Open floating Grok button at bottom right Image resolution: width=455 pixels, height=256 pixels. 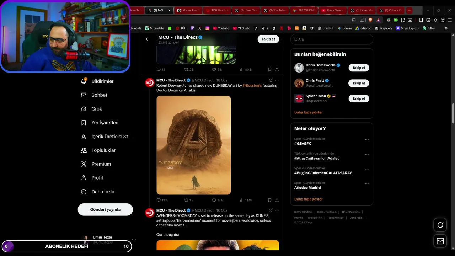[440, 225]
